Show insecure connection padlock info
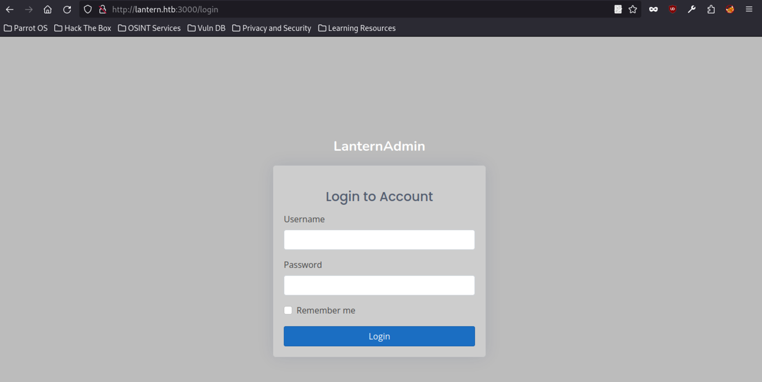The height and width of the screenshot is (382, 762). [102, 9]
